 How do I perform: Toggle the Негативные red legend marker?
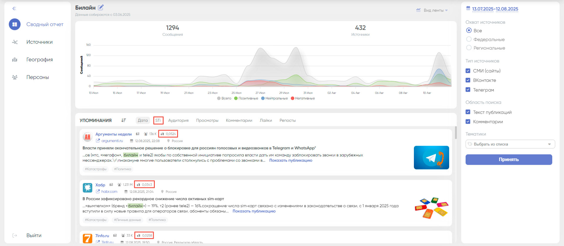[x=293, y=98]
